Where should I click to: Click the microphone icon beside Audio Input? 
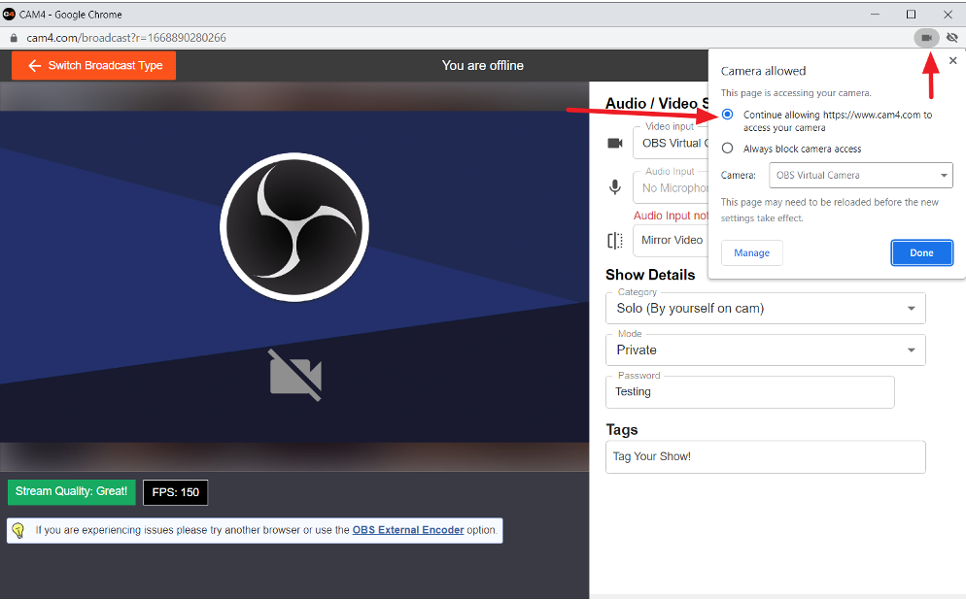point(615,187)
